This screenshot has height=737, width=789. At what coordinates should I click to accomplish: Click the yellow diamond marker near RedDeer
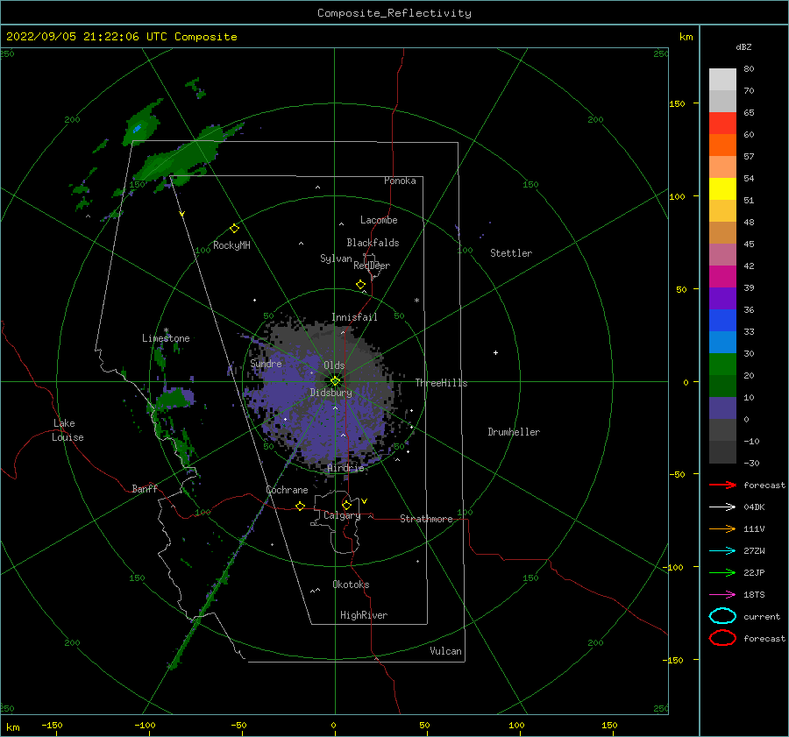click(361, 285)
